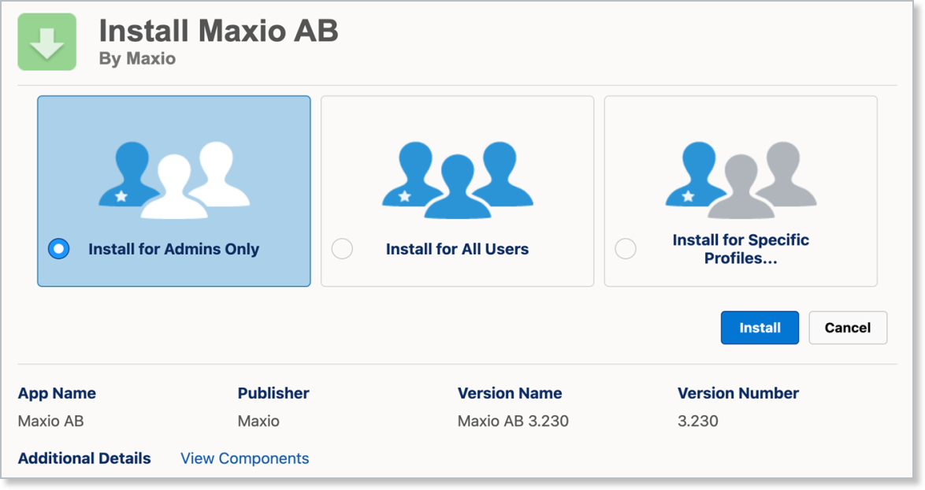Click the Publisher column header
This screenshot has width=925, height=490.
[273, 393]
